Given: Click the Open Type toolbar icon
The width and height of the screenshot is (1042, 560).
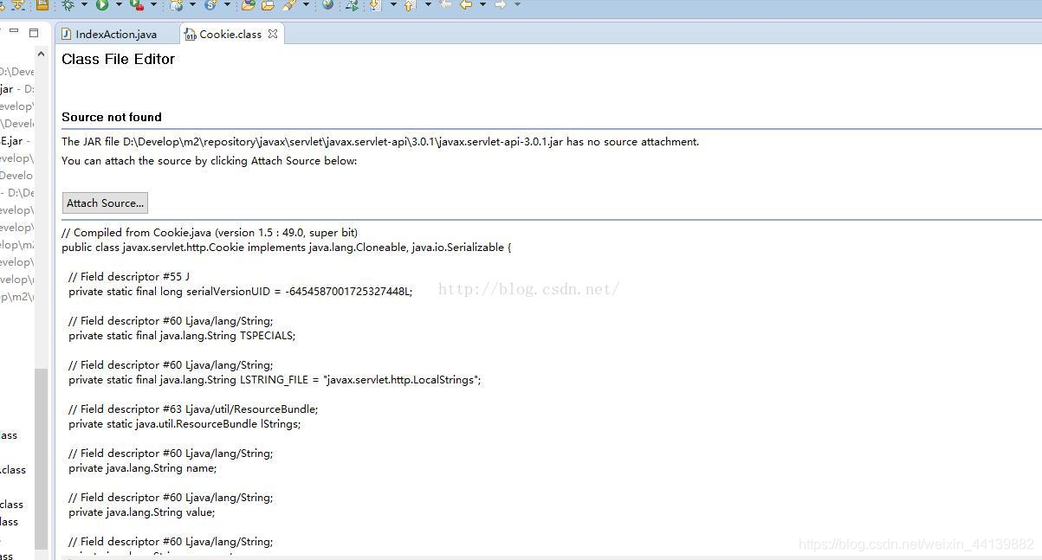Looking at the screenshot, I should click(248, 4).
